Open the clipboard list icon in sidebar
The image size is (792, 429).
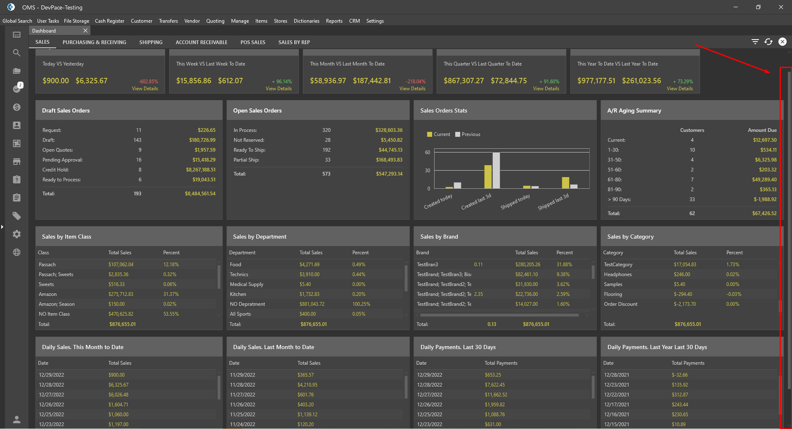pos(17,198)
